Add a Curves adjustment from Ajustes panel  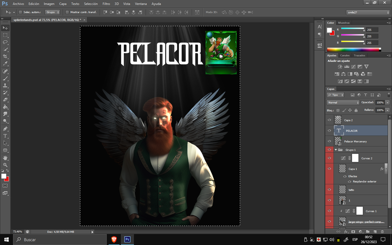click(x=353, y=66)
